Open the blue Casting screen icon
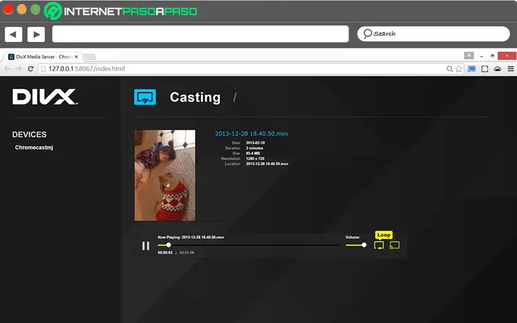 145,98
